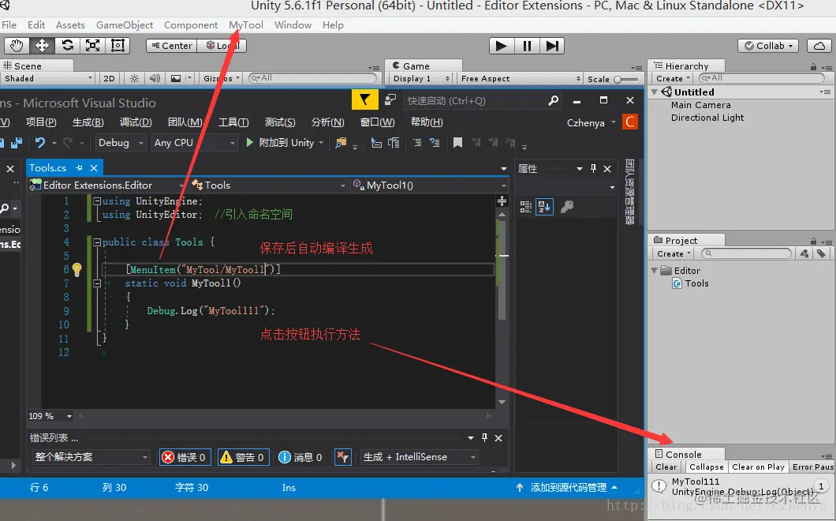This screenshot has width=836, height=521.
Task: Click the split editor window handle
Action: pyautogui.click(x=502, y=201)
